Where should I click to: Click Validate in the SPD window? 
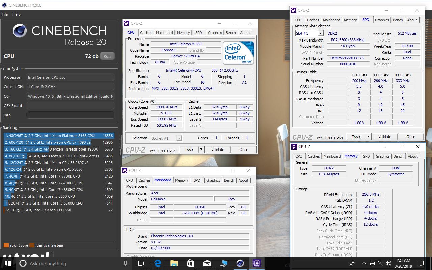pyautogui.click(x=385, y=137)
